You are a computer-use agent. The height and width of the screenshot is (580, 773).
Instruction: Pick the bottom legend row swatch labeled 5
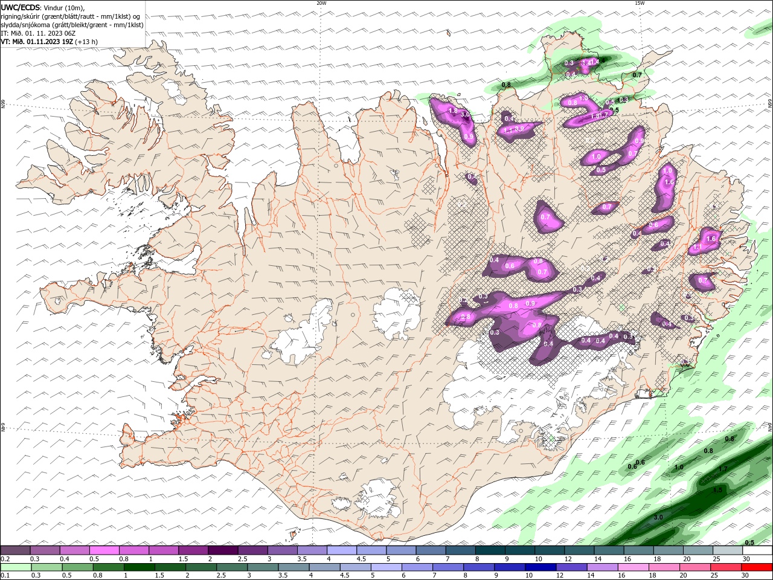coord(386,567)
